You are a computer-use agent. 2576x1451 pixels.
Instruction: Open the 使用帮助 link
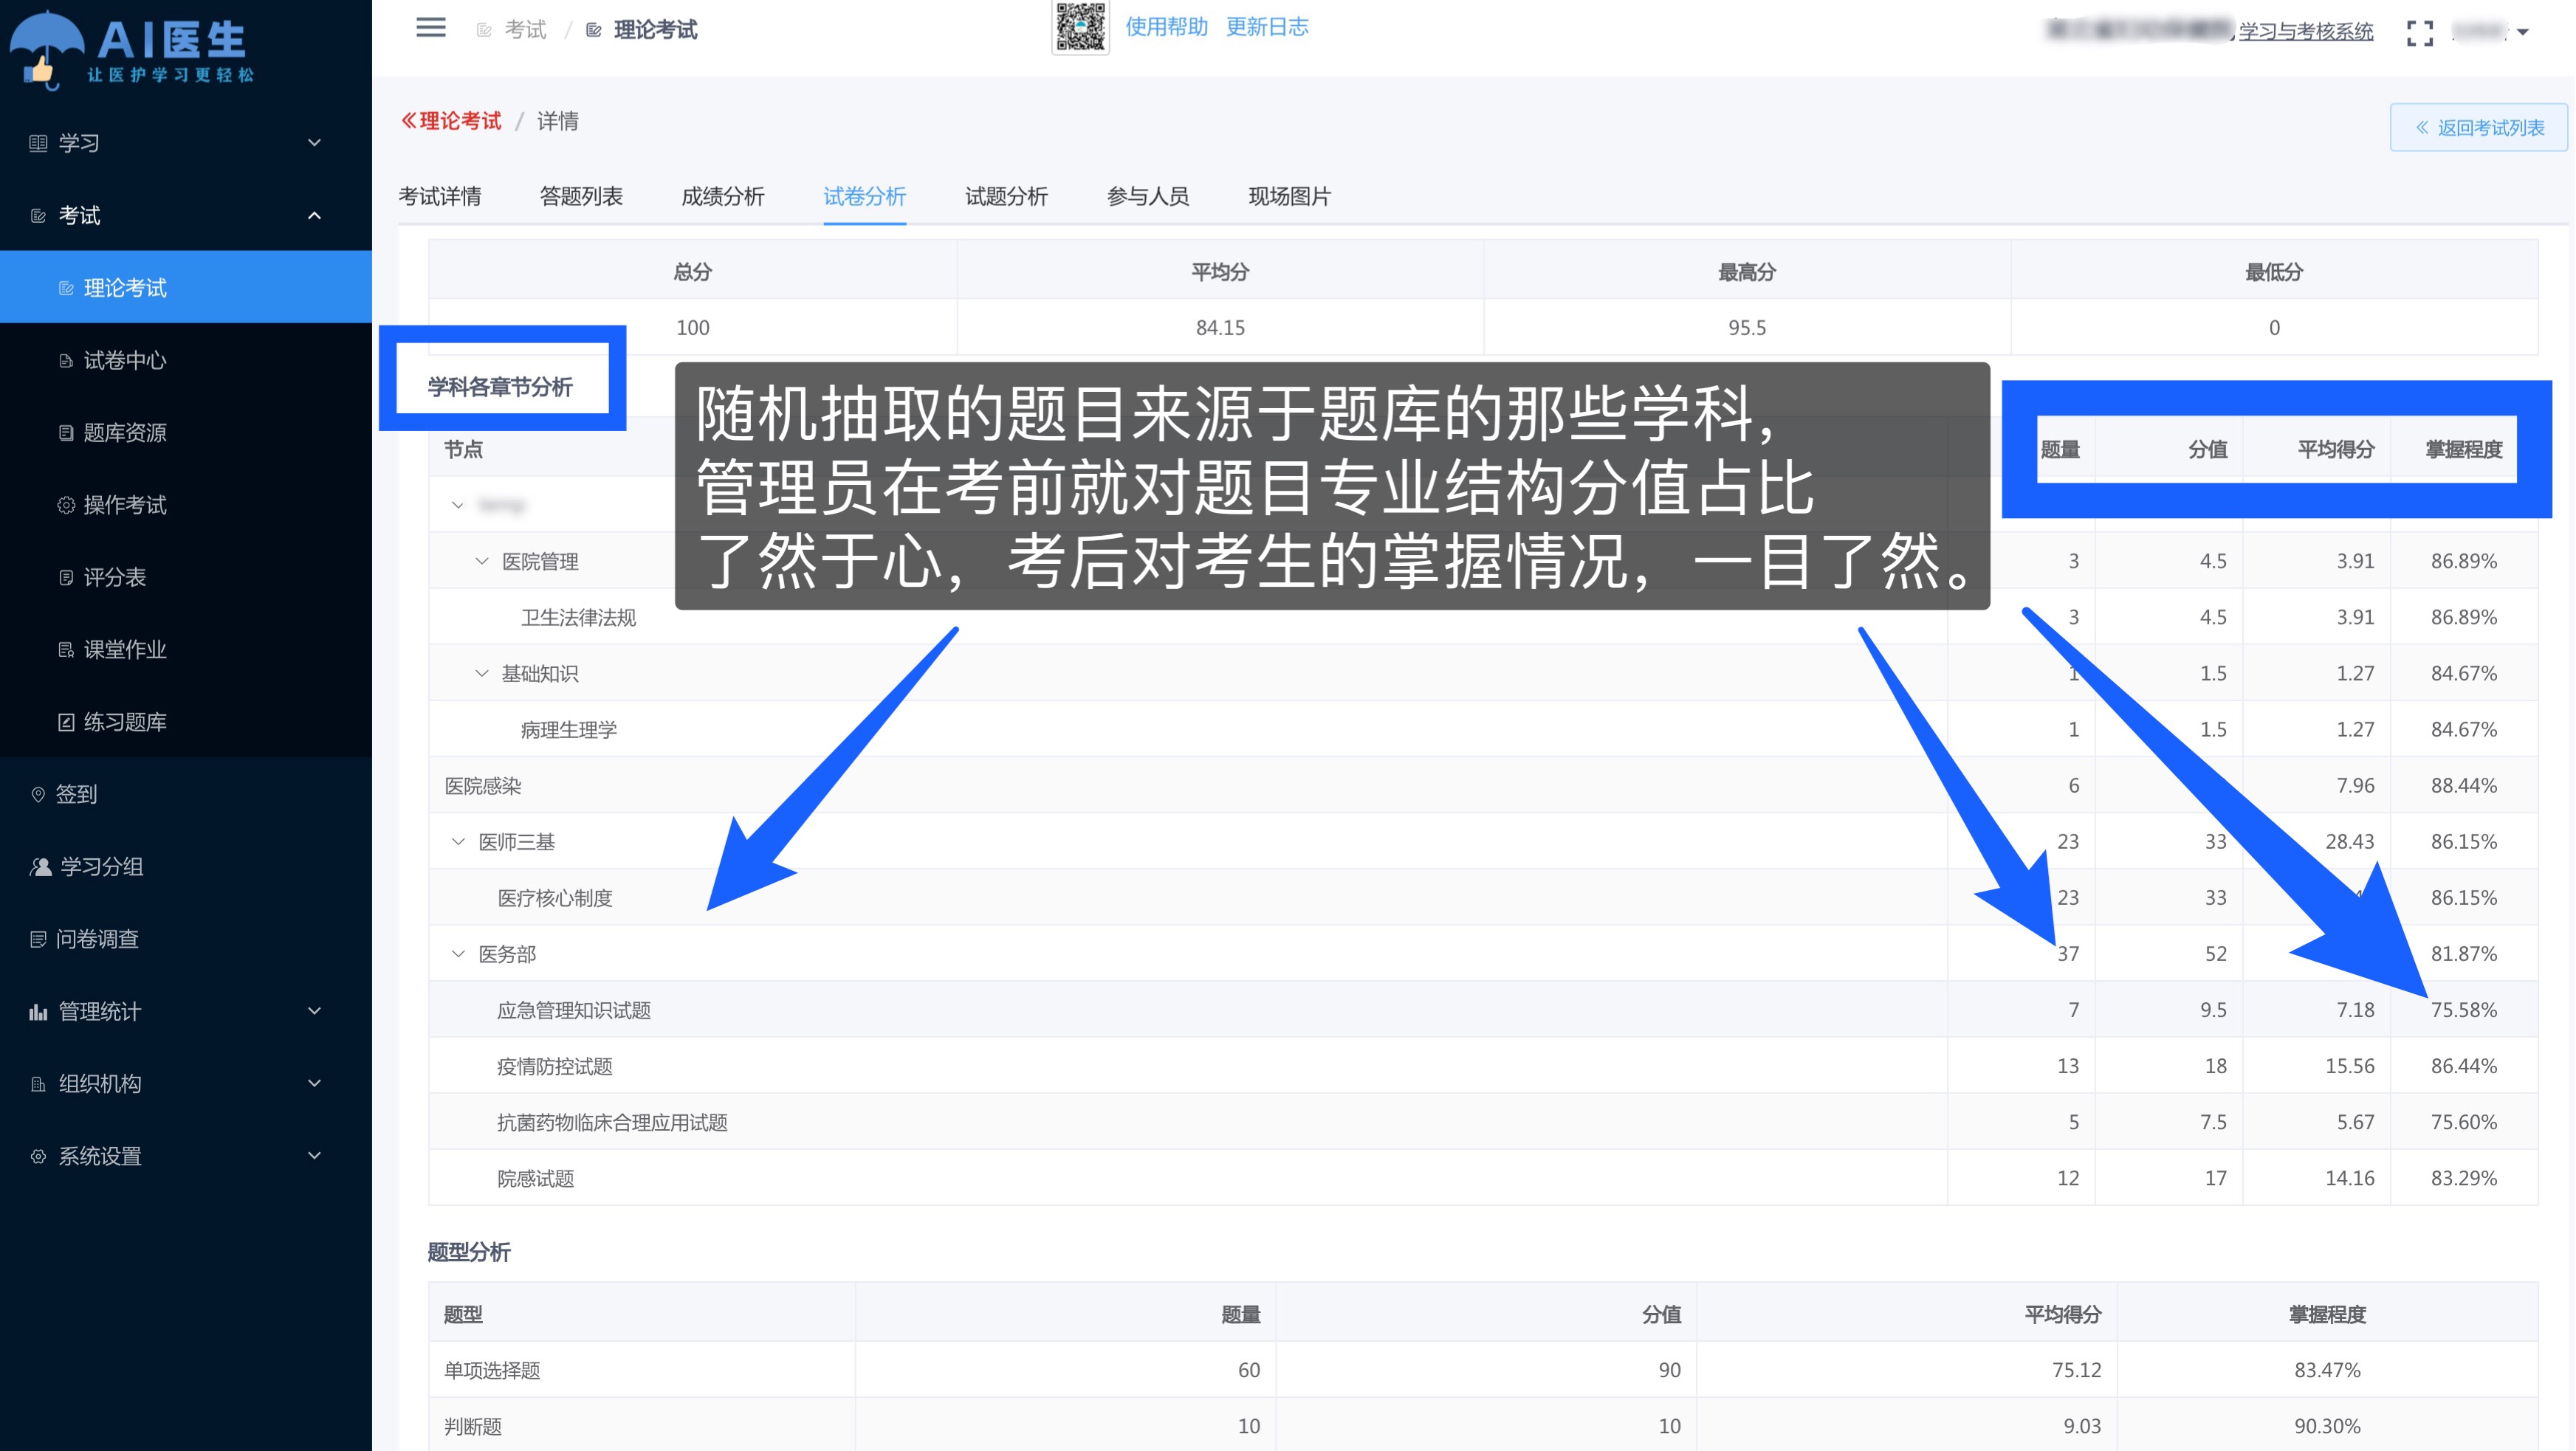tap(1166, 27)
